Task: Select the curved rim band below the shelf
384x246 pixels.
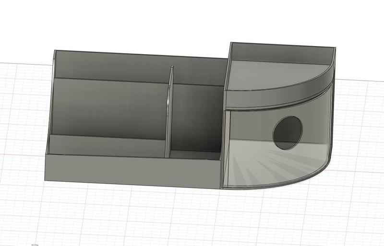Action: pos(279,92)
